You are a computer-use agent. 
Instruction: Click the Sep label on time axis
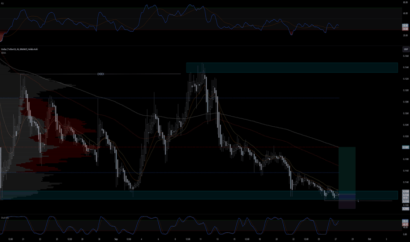tap(116, 239)
